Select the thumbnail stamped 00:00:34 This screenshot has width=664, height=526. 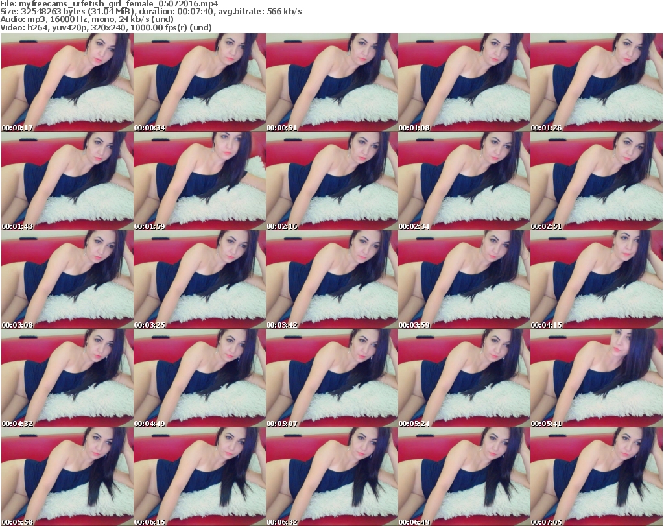click(x=200, y=82)
